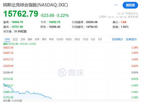This screenshot has height=102, width=142.
Task: Switch to the 15分 interval
Action: tap(85, 39)
